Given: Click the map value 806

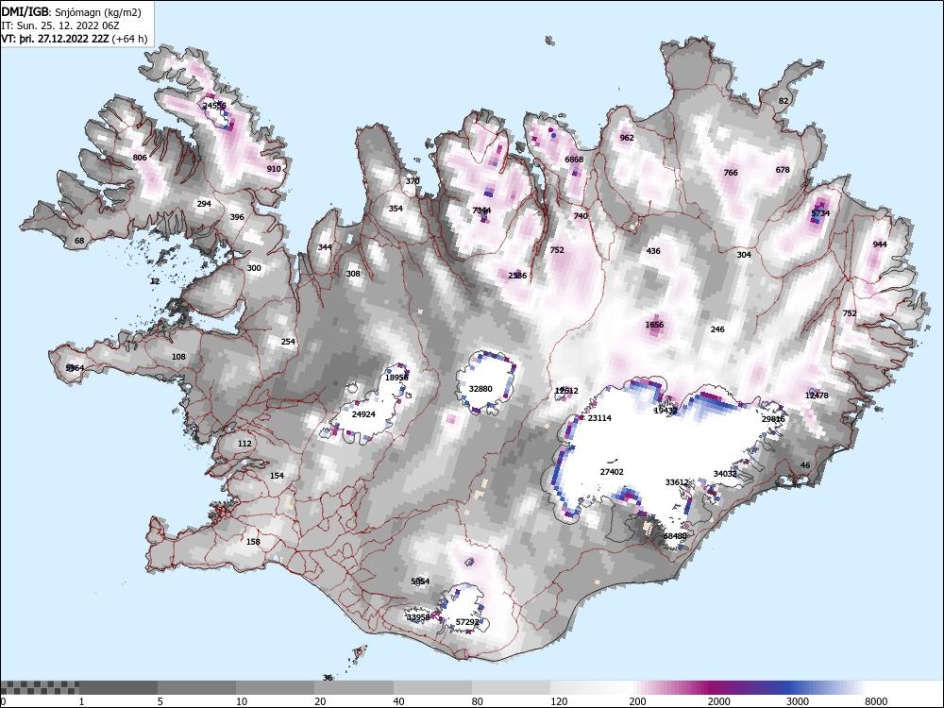Looking at the screenshot, I should coord(140,158).
